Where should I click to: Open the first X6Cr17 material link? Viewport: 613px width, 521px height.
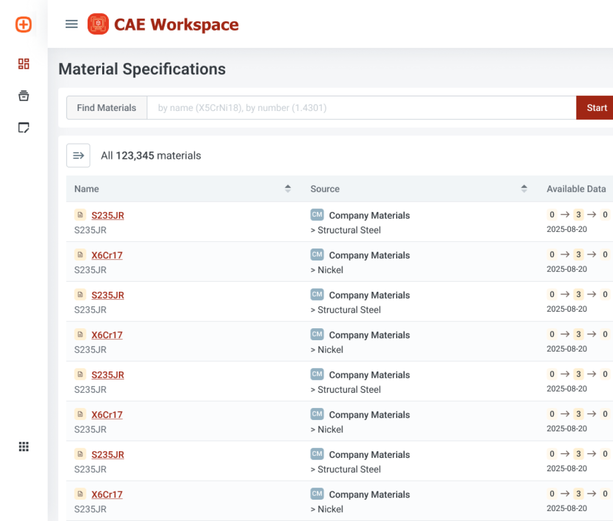coord(107,255)
